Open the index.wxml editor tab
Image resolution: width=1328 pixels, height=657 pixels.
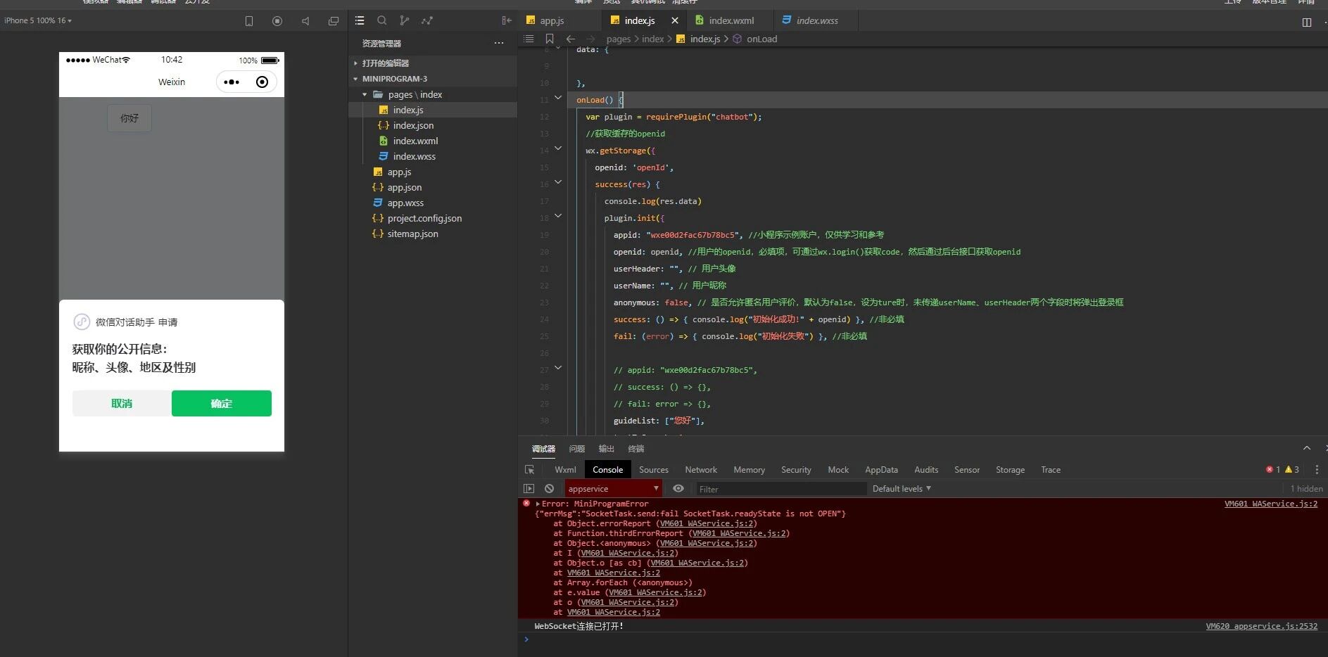(731, 20)
